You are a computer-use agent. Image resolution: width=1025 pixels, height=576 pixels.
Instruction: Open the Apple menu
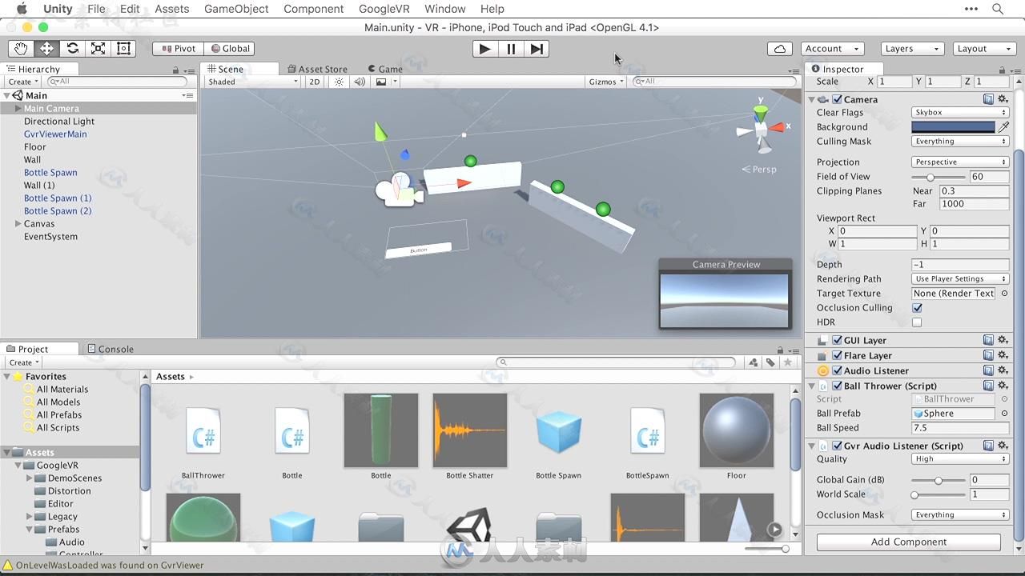click(x=22, y=9)
